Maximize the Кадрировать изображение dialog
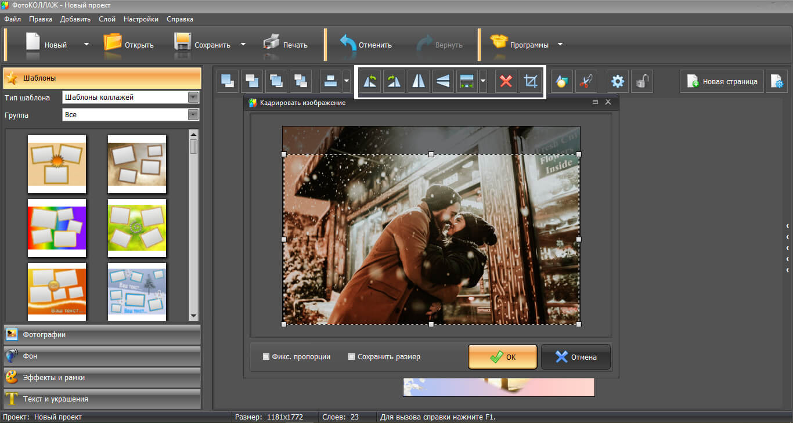Image resolution: width=793 pixels, height=423 pixels. tap(595, 102)
